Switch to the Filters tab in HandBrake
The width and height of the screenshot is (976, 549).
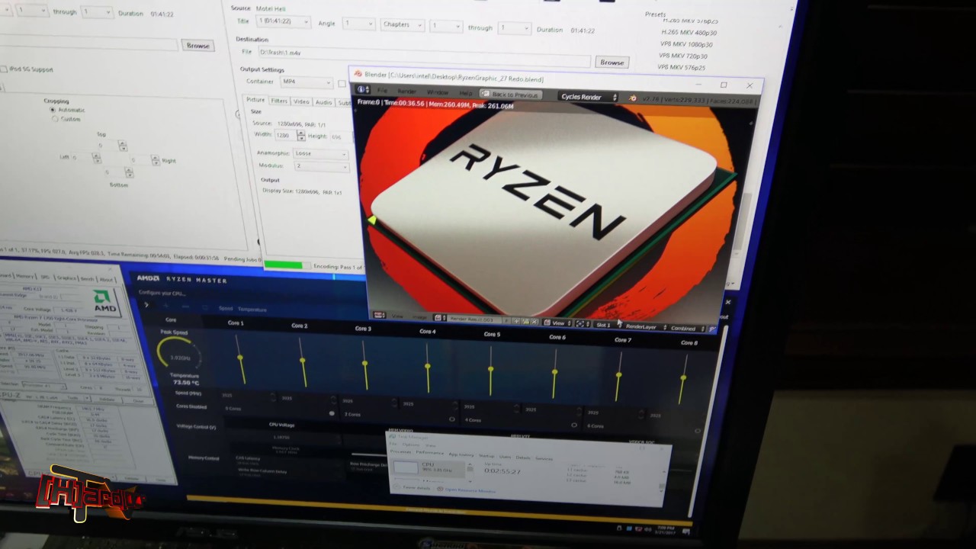(279, 101)
